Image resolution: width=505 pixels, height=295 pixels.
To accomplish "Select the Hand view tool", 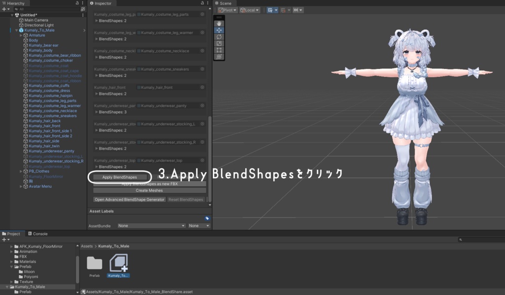I will pyautogui.click(x=219, y=24).
